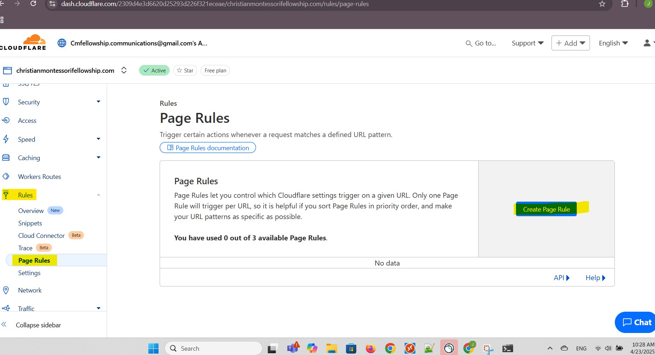Click the Free plan badge
Image resolution: width=655 pixels, height=355 pixels.
click(x=215, y=70)
